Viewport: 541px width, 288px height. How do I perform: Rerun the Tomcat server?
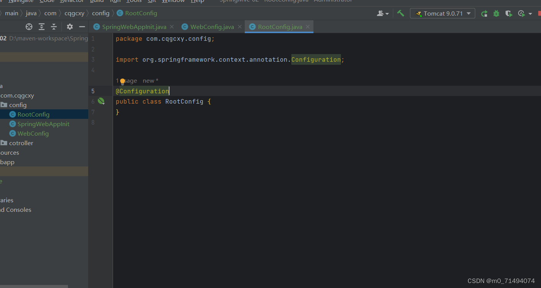(x=484, y=14)
